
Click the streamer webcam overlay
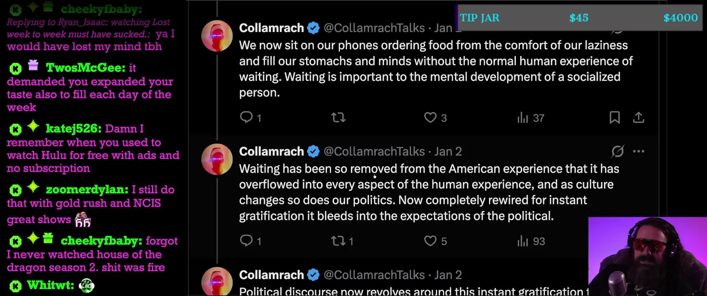[647, 257]
